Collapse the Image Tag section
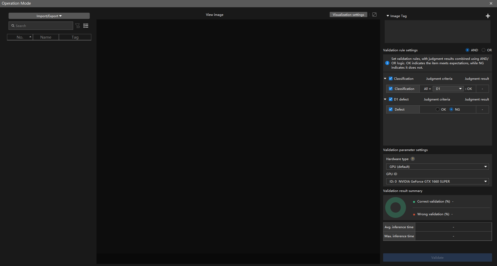Image resolution: width=497 pixels, height=266 pixels. coord(388,16)
